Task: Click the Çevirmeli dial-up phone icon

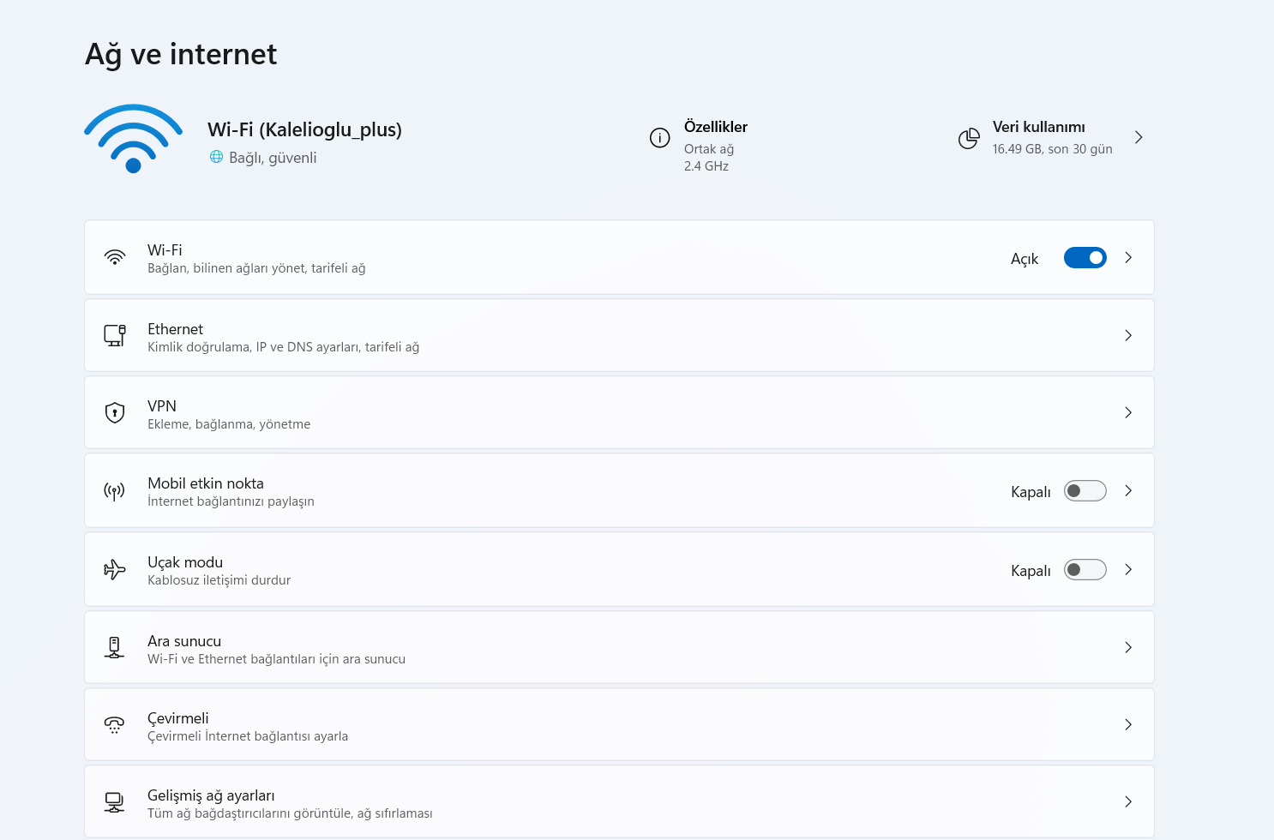Action: tap(115, 725)
